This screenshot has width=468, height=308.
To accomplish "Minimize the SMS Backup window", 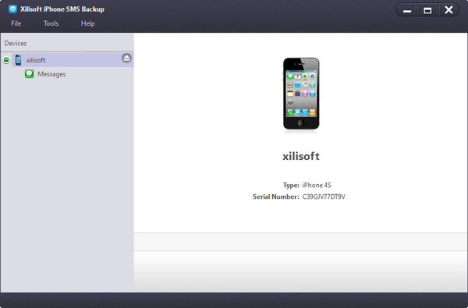I will click(407, 10).
